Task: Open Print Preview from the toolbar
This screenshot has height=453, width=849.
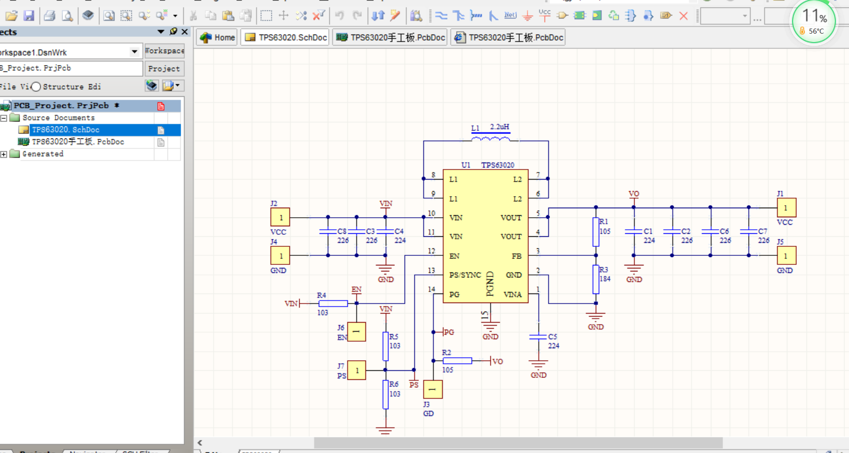Action: 67,16
